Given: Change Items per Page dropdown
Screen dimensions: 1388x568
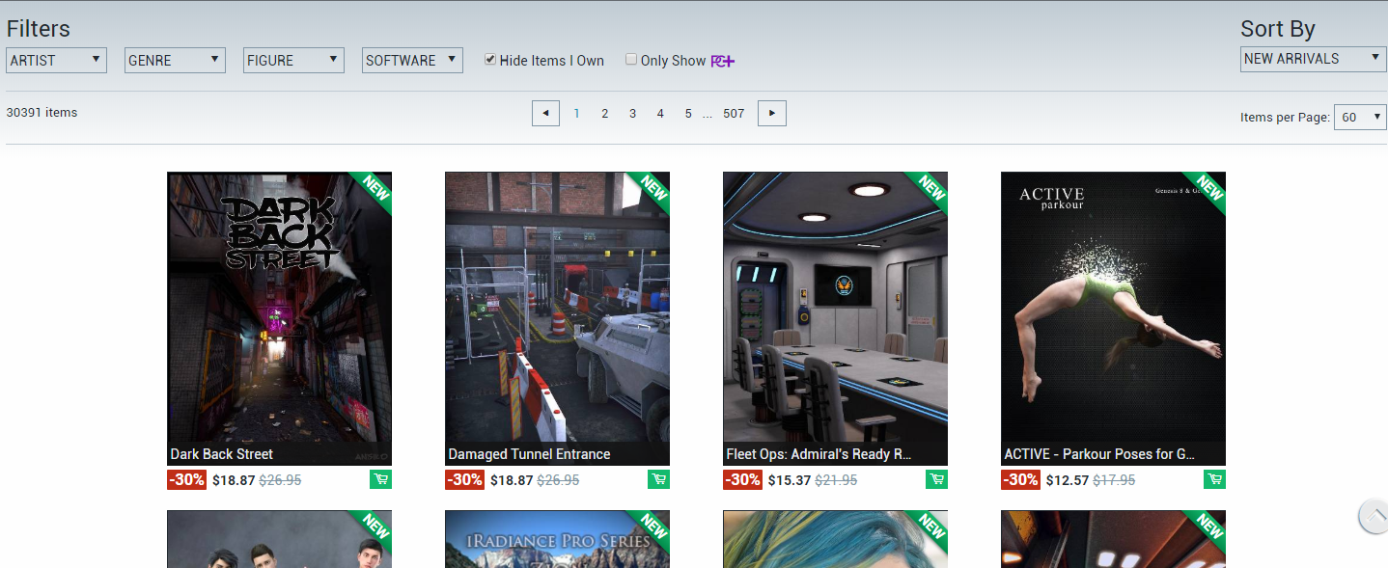Looking at the screenshot, I should tap(1360, 117).
